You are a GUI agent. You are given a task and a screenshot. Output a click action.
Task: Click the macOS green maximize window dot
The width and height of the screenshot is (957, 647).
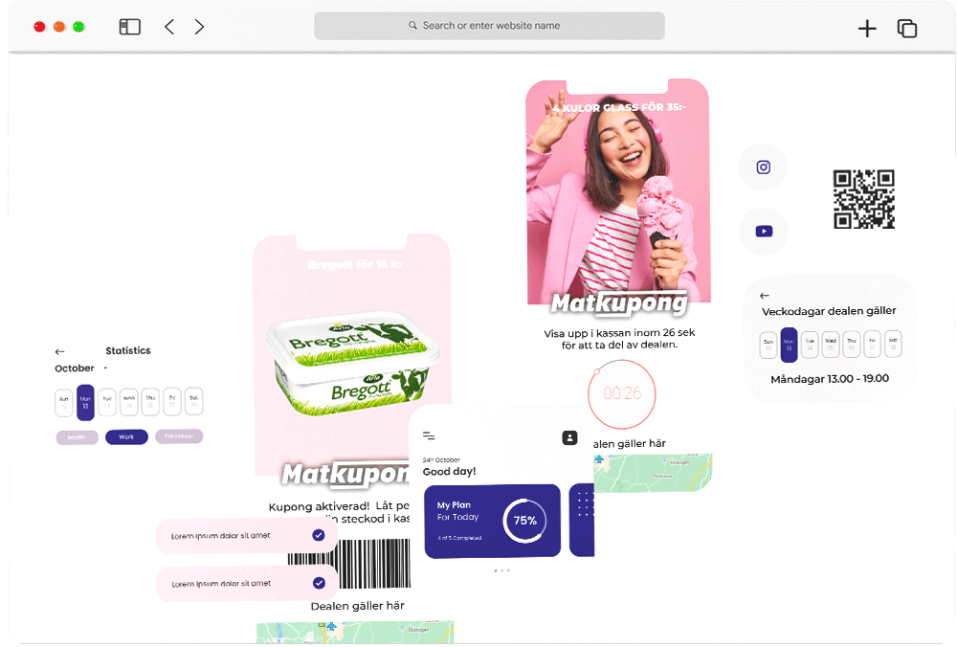(78, 27)
